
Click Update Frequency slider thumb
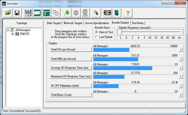coord(121,32)
